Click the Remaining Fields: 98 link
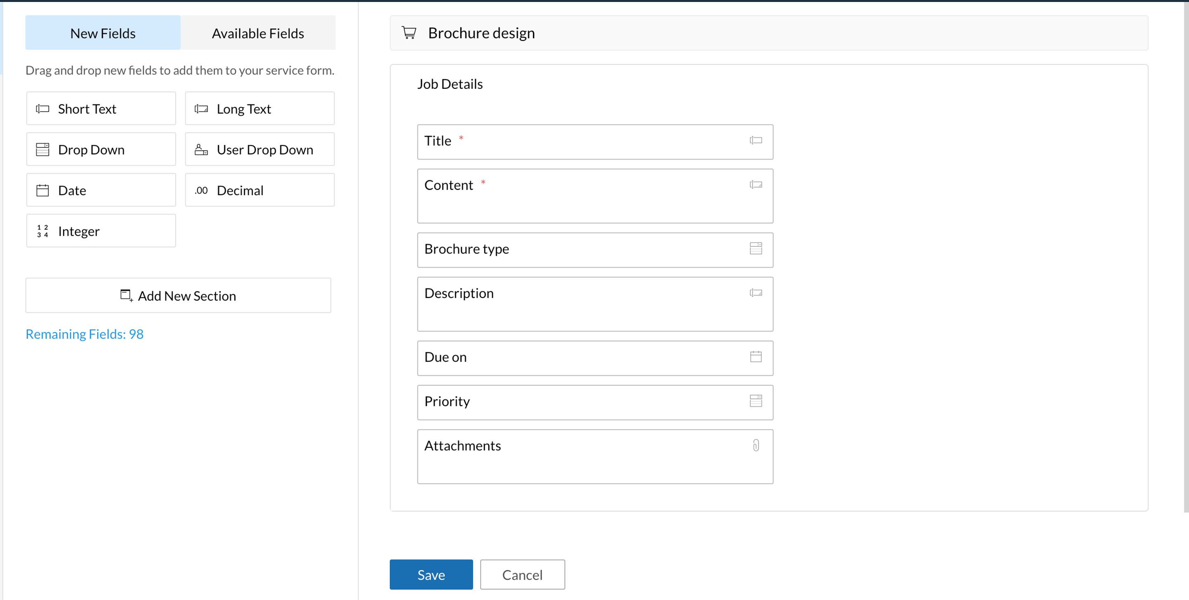This screenshot has height=600, width=1189. [85, 333]
